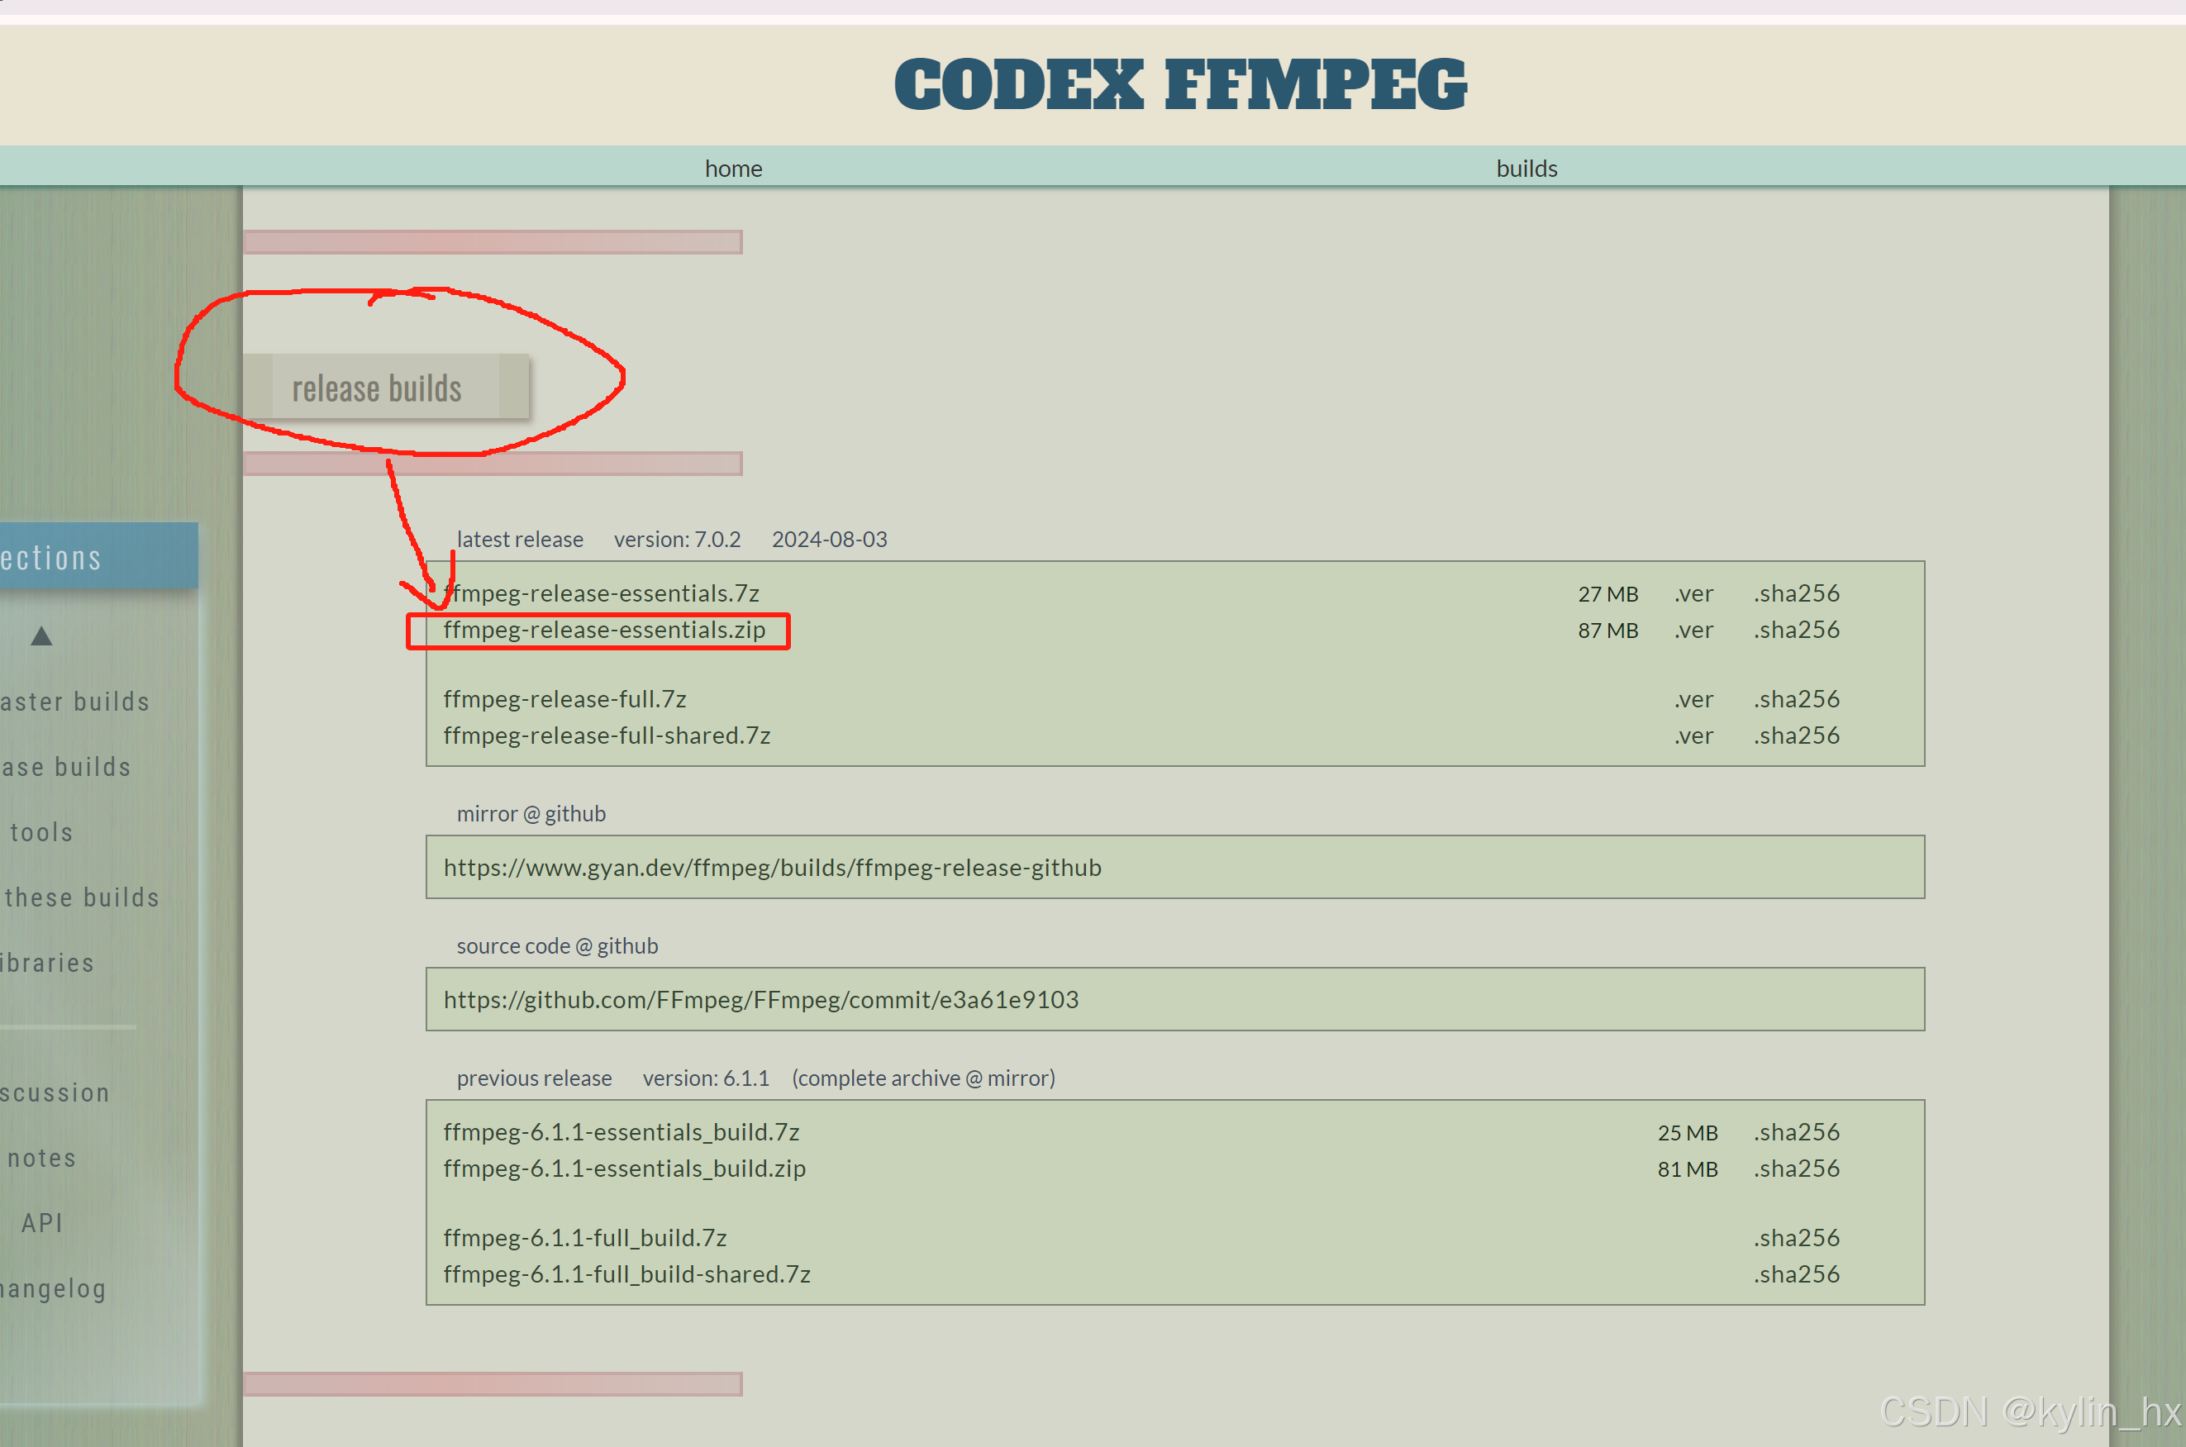Download ffmpeg-release-full.7z
The height and width of the screenshot is (1447, 2186).
coord(564,699)
